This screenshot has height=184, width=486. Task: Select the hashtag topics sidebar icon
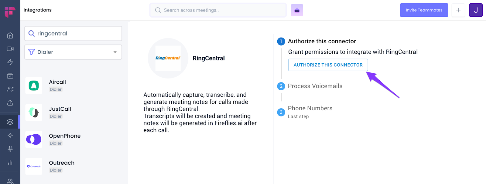tap(10, 149)
